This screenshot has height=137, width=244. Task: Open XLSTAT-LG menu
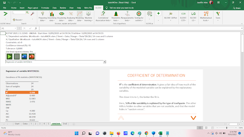(x=193, y=16)
